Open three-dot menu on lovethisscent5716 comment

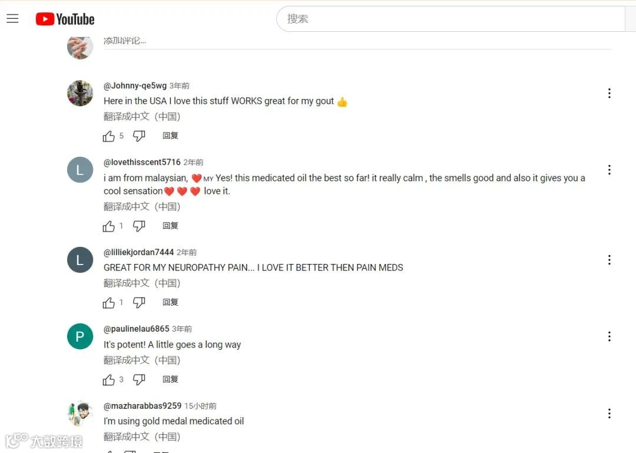point(609,170)
